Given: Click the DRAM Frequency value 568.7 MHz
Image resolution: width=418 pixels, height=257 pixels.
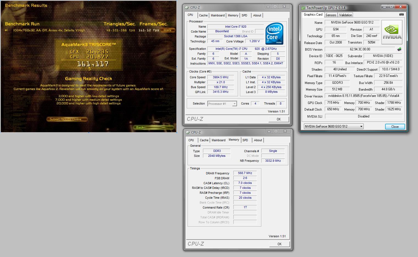Looking at the screenshot, I should [x=245, y=173].
